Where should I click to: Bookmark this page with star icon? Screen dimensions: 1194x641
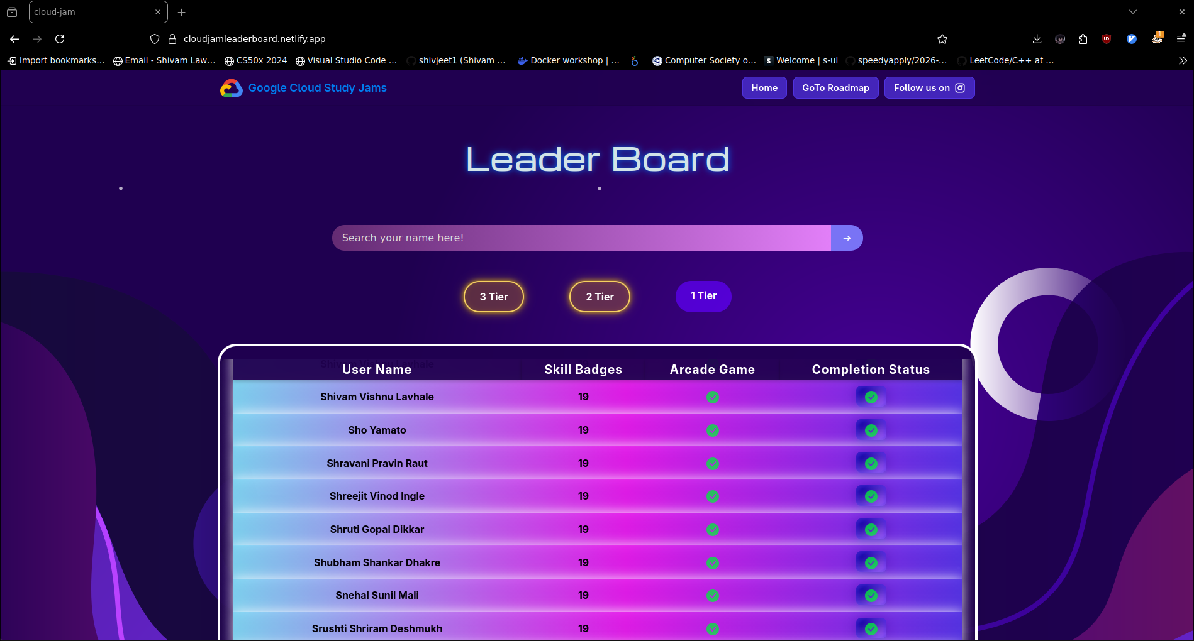coord(942,39)
